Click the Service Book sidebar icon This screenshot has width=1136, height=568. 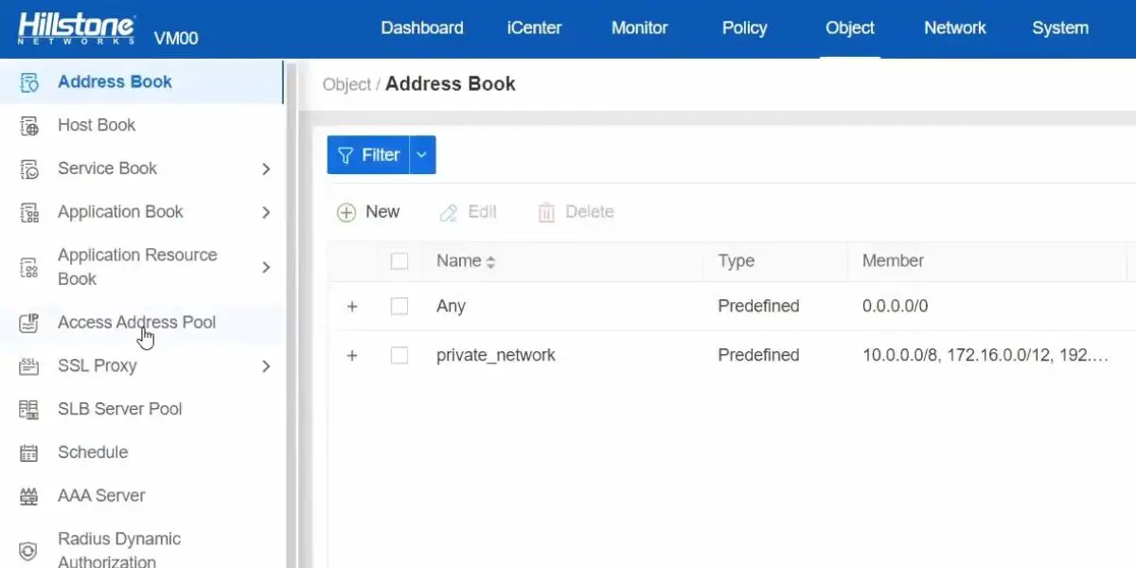pos(29,169)
